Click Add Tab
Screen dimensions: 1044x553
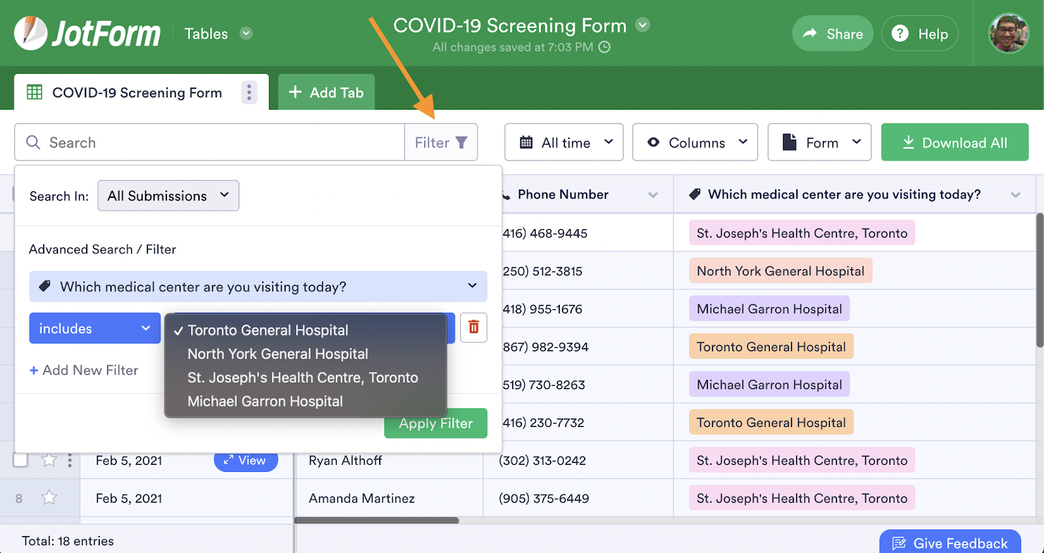pyautogui.click(x=326, y=92)
